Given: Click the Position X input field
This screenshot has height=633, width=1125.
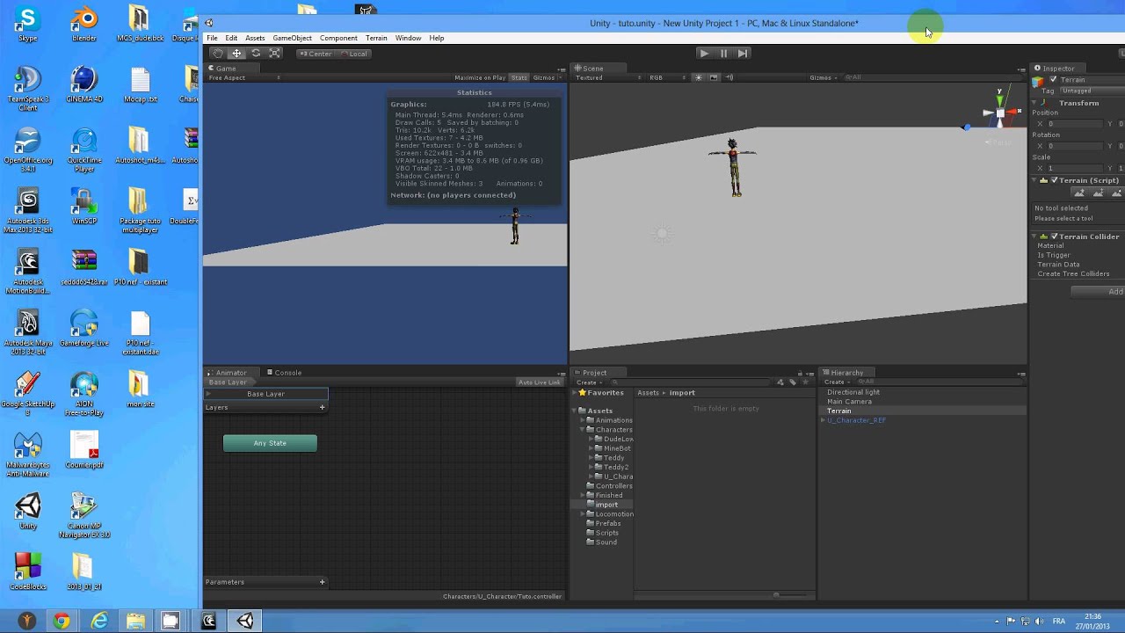Looking at the screenshot, I should click(x=1077, y=124).
